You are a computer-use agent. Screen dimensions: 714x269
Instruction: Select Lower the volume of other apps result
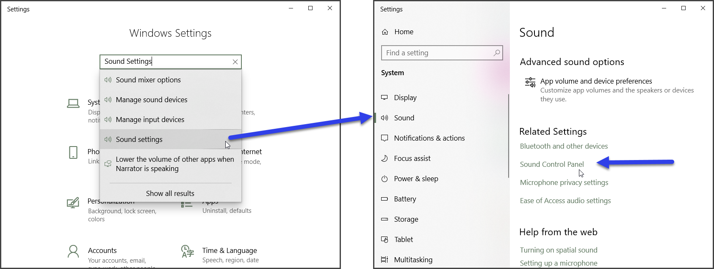tap(171, 164)
